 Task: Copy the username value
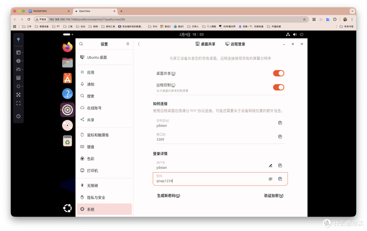coord(280,165)
